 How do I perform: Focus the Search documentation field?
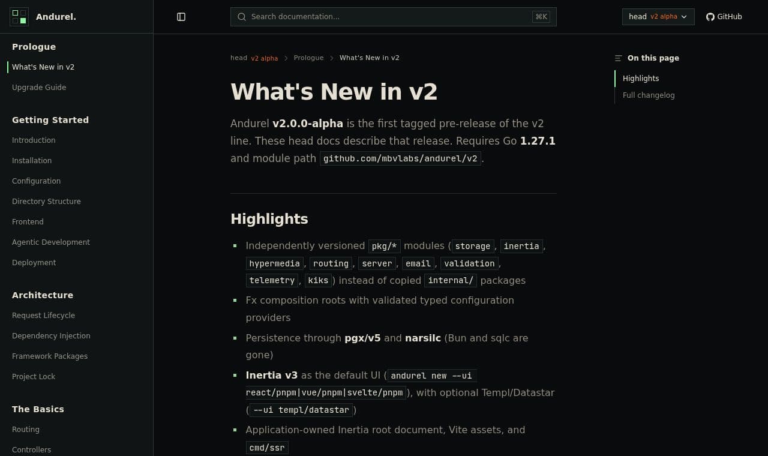(x=394, y=17)
